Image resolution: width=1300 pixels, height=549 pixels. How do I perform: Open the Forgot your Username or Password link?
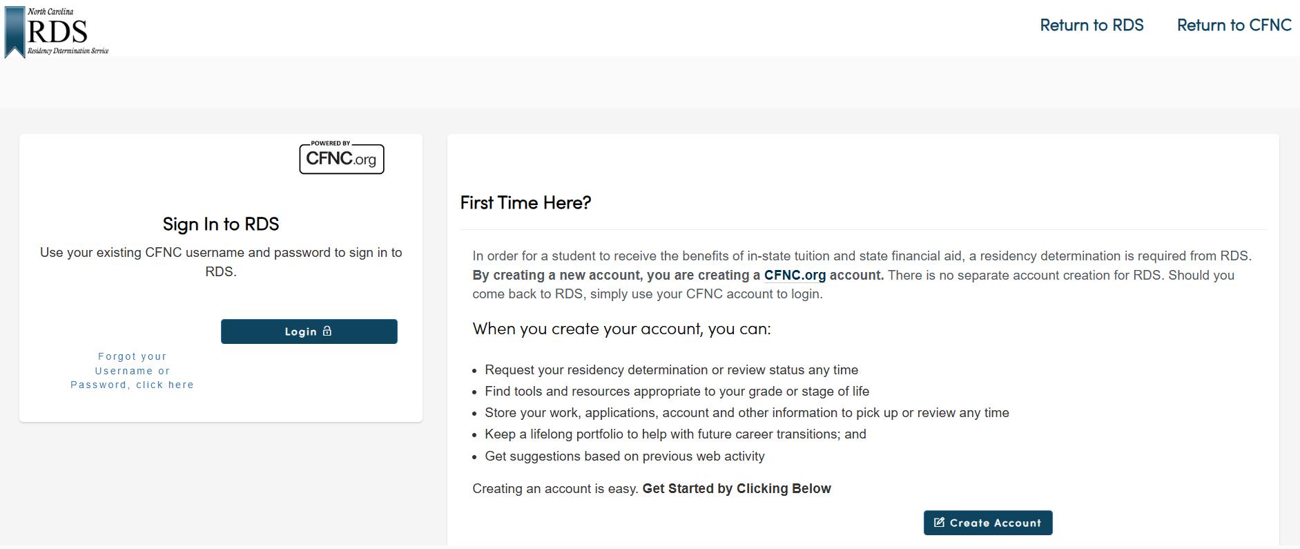[133, 371]
